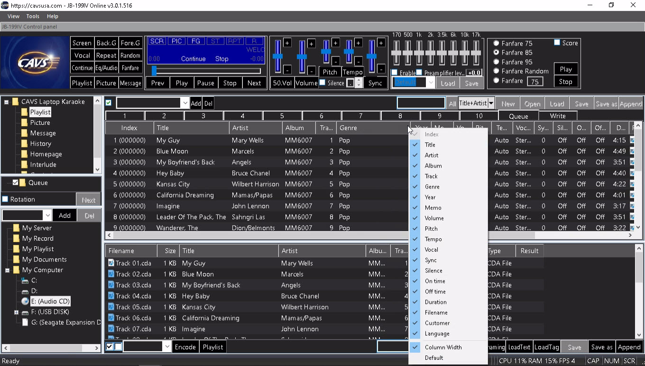The width and height of the screenshot is (645, 366).
Task: Switch to the Queue tab
Action: (x=518, y=116)
